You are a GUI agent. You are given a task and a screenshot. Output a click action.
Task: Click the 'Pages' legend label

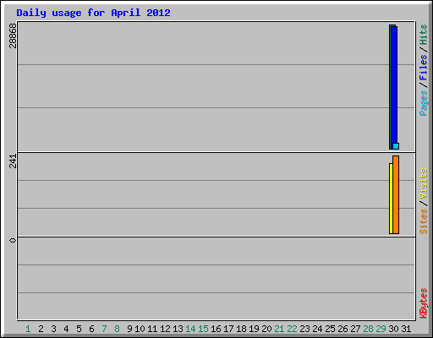[x=424, y=103]
